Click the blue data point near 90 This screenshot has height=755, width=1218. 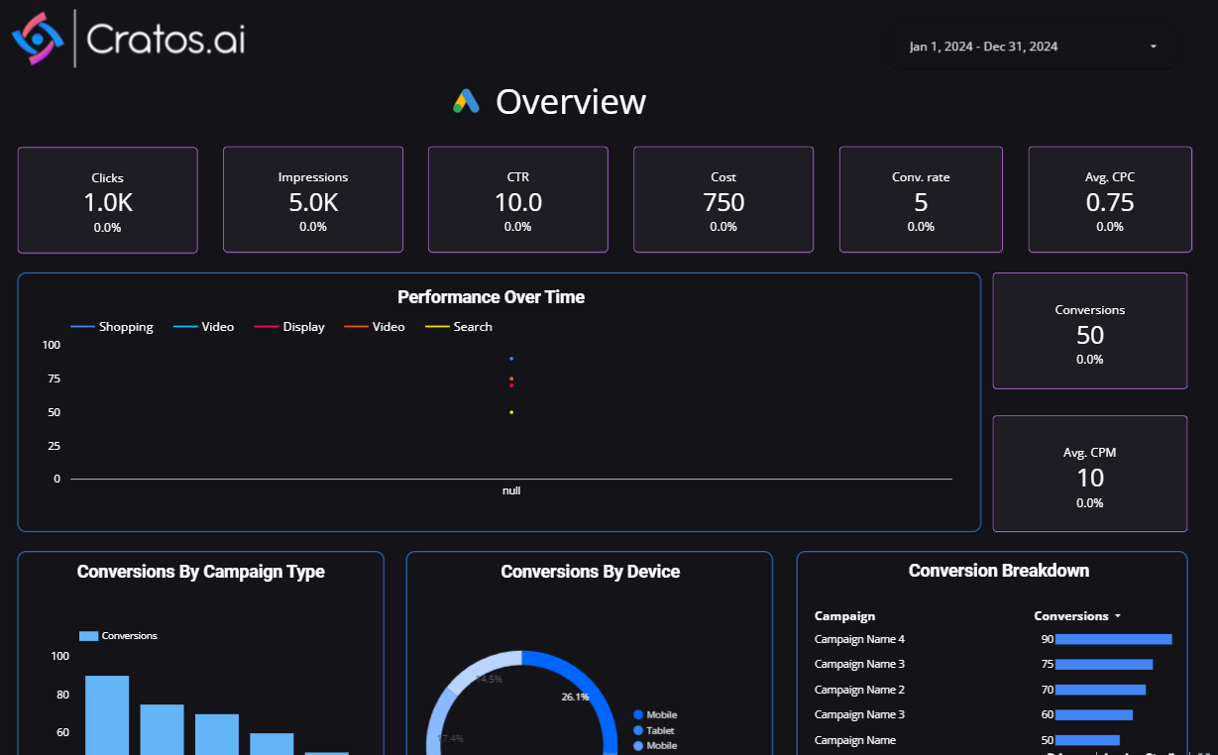click(511, 359)
